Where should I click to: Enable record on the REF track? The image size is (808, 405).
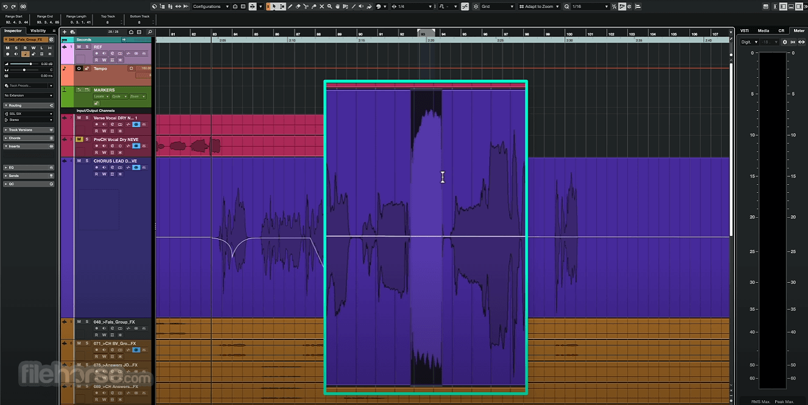(97, 54)
